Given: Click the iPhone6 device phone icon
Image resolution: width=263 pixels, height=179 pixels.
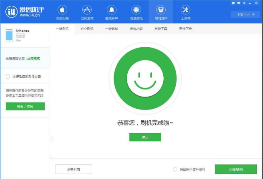Looking at the screenshot, I should click(9, 36).
